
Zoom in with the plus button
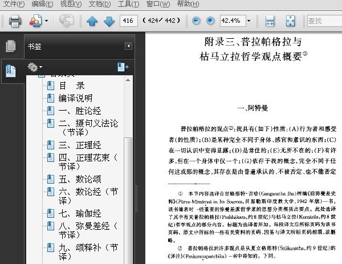tap(210, 21)
